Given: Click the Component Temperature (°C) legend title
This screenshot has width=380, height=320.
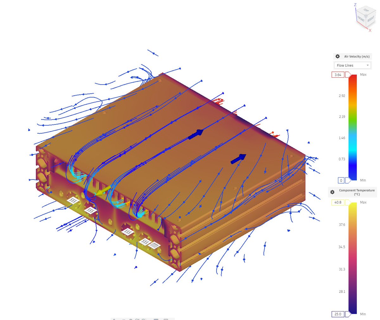Looking at the screenshot, I should point(357,192).
